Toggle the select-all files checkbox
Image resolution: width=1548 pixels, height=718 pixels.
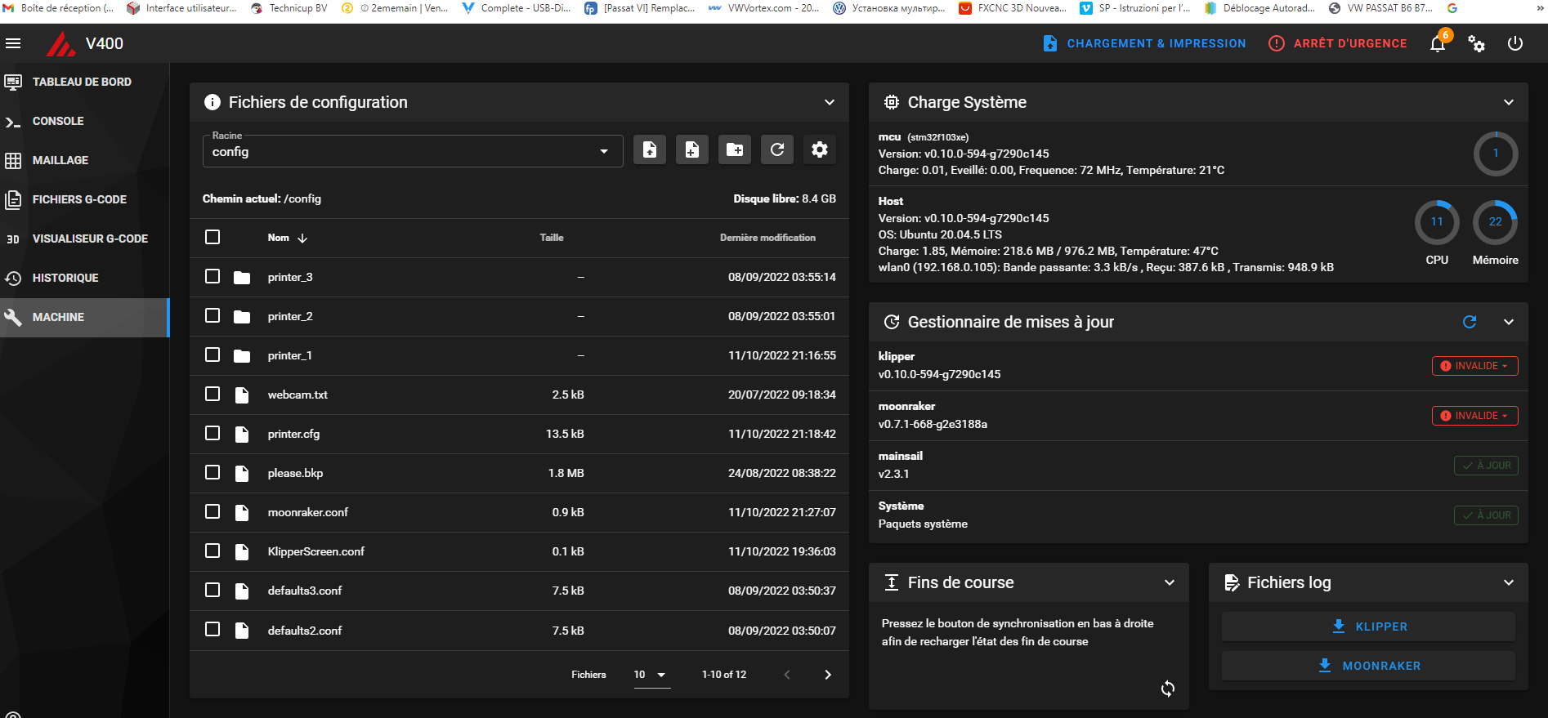click(x=213, y=237)
